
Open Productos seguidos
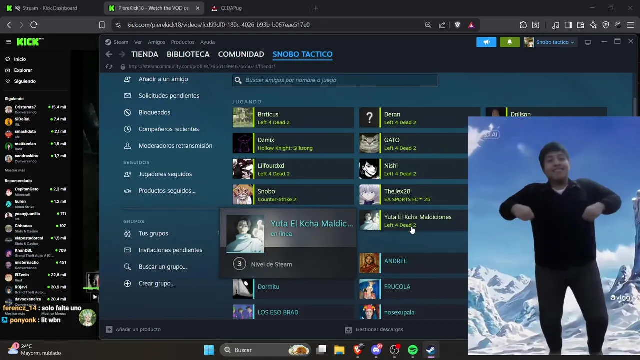click(167, 191)
